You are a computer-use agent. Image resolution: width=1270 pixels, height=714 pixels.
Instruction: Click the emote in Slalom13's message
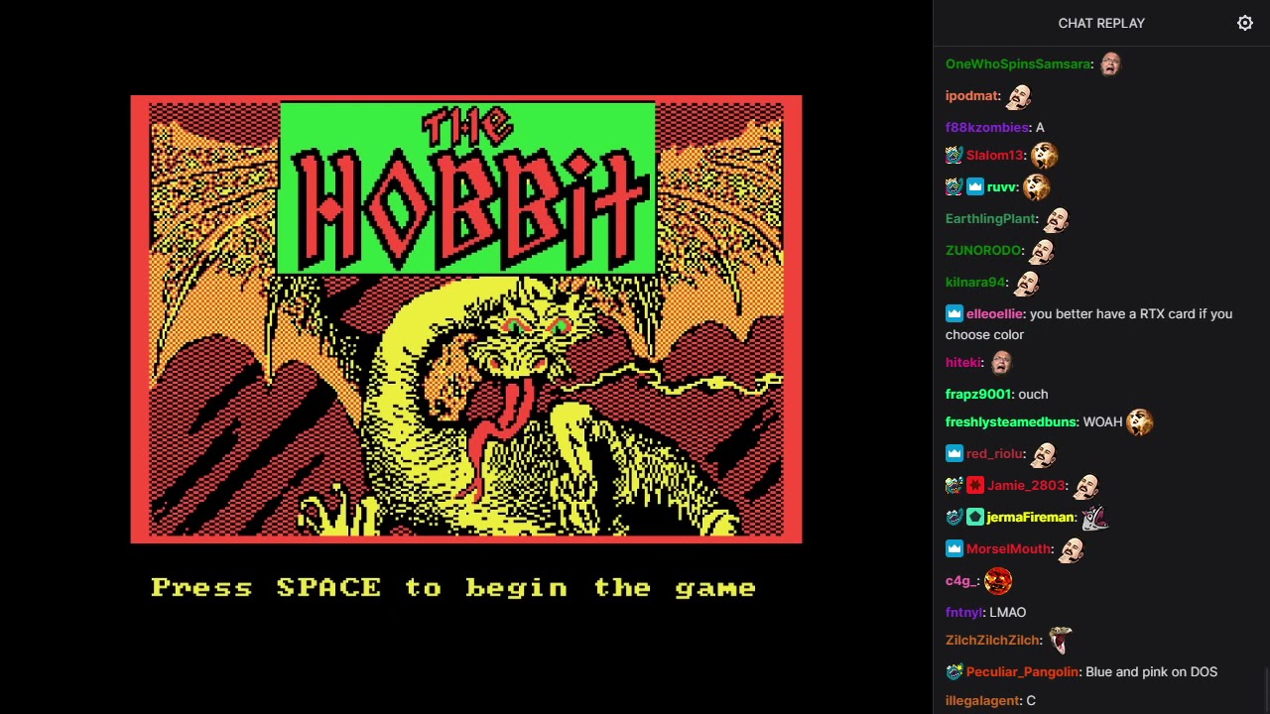(x=1044, y=155)
